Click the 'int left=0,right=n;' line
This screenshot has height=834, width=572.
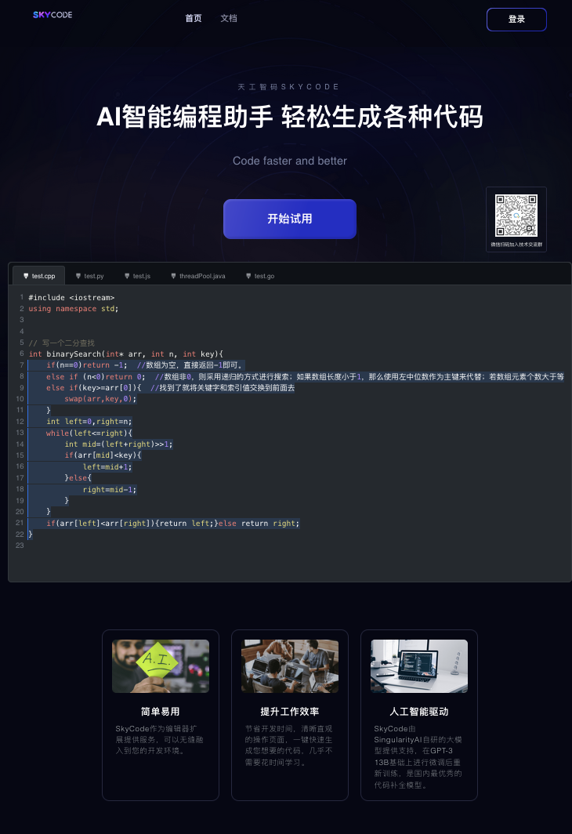coord(89,421)
